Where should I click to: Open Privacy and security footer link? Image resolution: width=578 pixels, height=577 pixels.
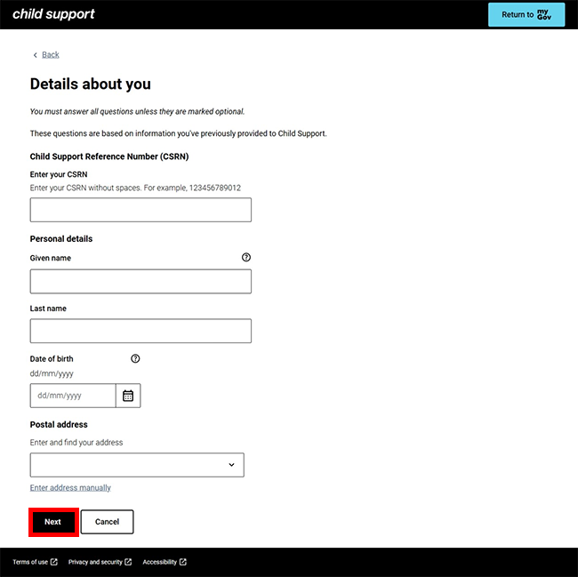click(x=95, y=562)
